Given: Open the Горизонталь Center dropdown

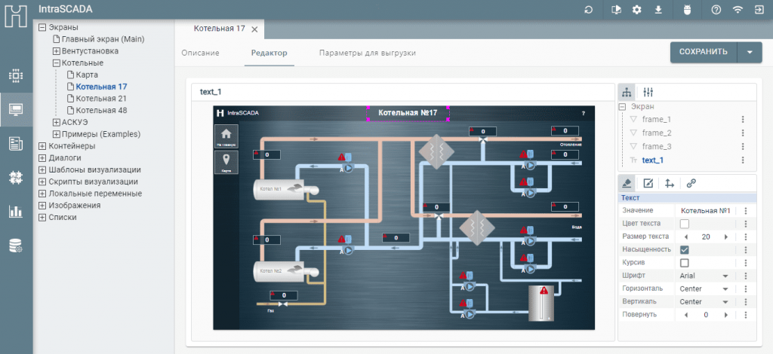Looking at the screenshot, I should (x=704, y=288).
